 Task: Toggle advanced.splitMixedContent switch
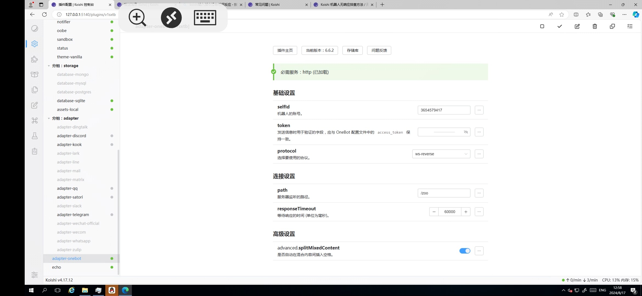[464, 251]
